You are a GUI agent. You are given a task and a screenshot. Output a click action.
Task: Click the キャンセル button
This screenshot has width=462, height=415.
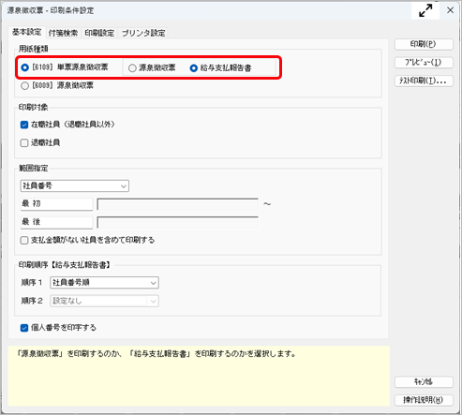[424, 381]
